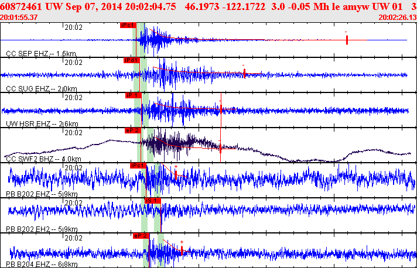Click the iPc1 pick flag on SEP trace
417x268 pixels.
(128, 26)
